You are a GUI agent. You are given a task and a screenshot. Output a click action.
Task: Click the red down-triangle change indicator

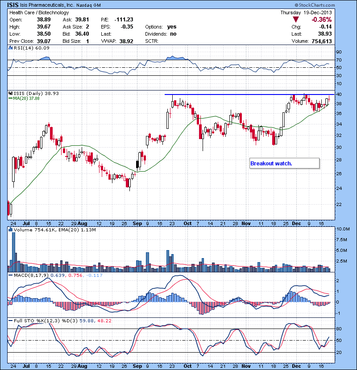point(296,20)
